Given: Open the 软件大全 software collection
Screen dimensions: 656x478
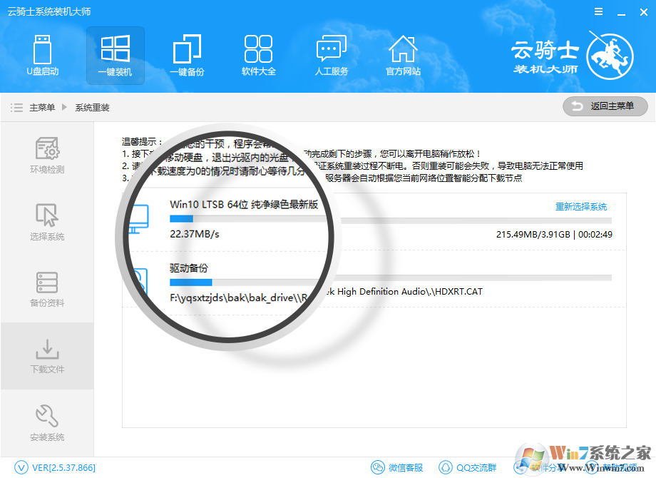Looking at the screenshot, I should (258, 55).
